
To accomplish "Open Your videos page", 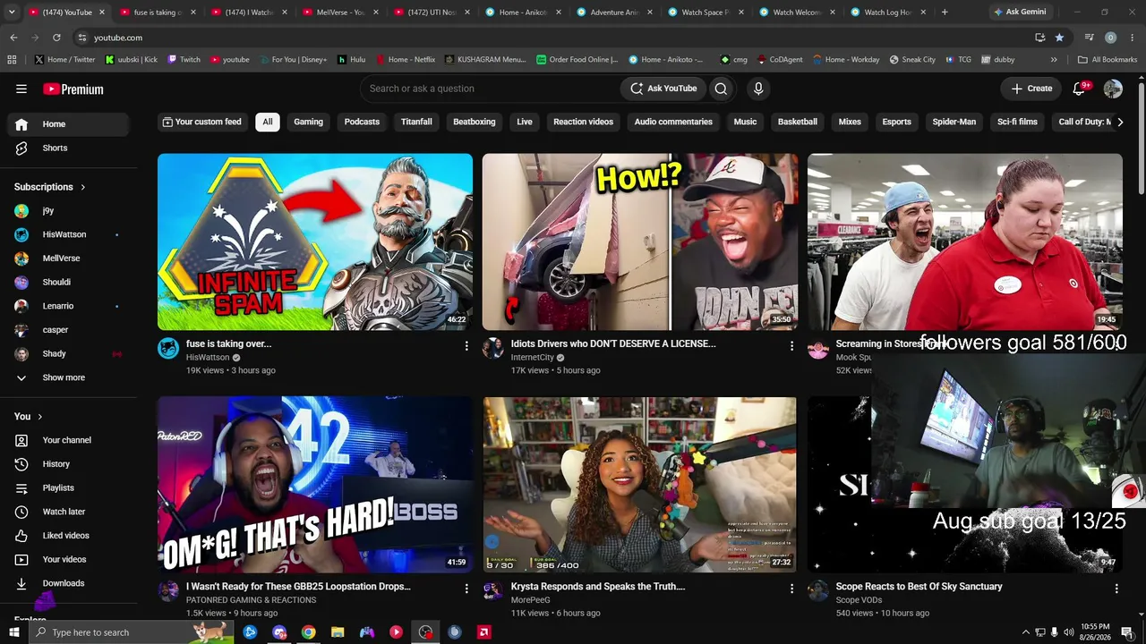I will coord(68,559).
